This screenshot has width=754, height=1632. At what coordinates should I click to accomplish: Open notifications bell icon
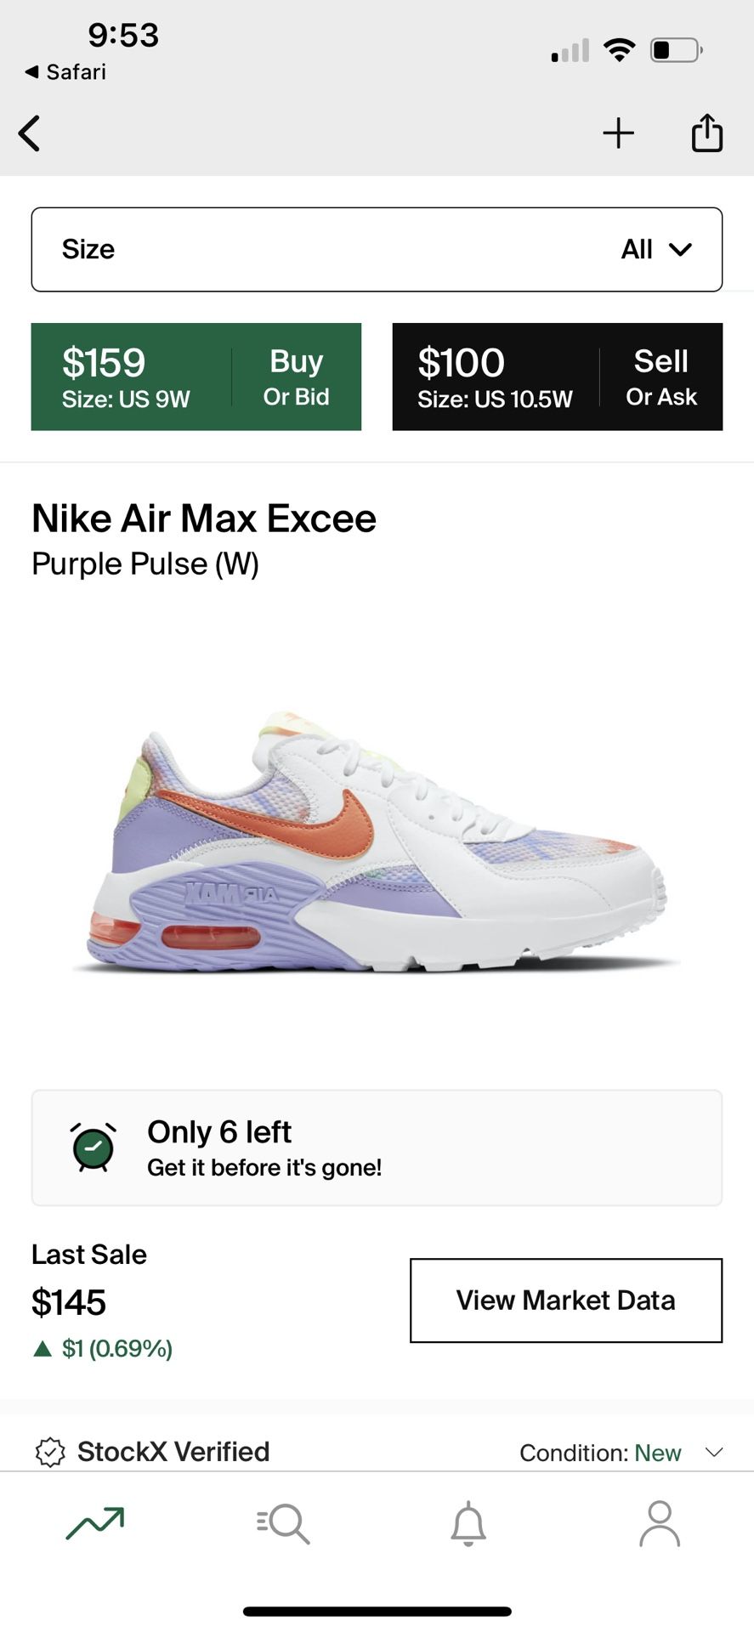[468, 1523]
